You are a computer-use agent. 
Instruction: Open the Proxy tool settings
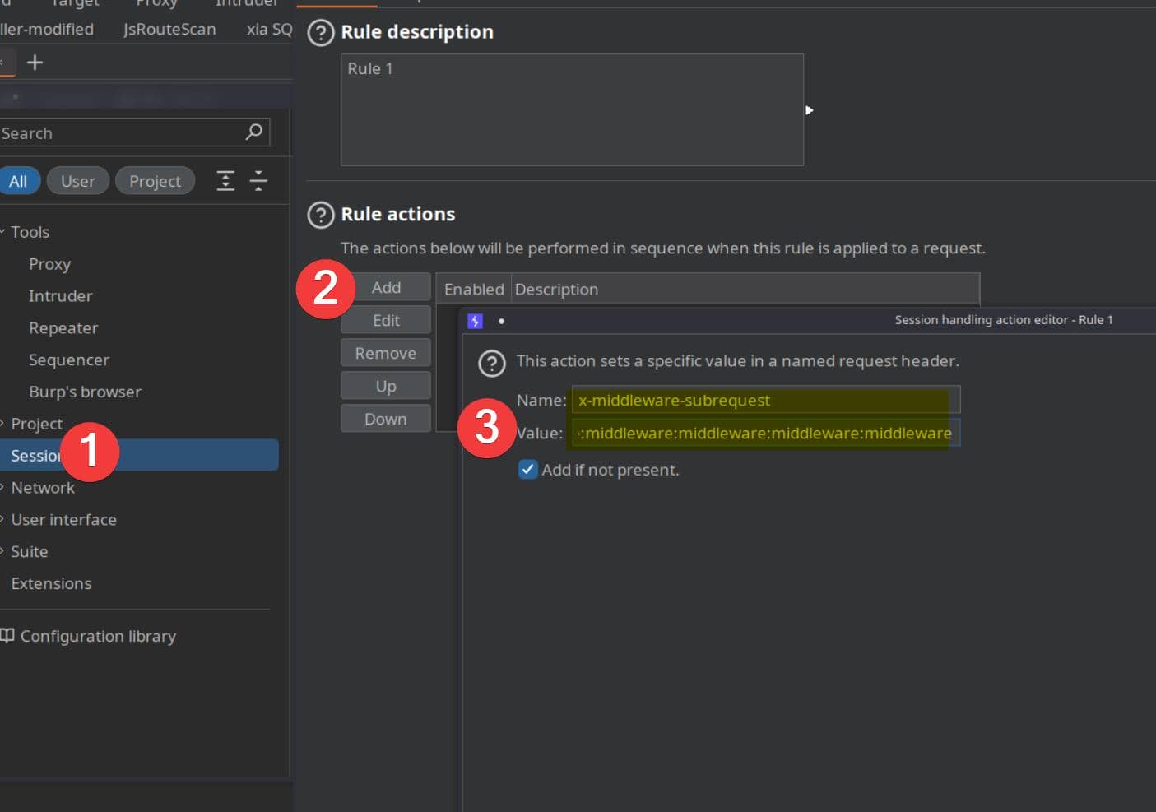pos(49,264)
